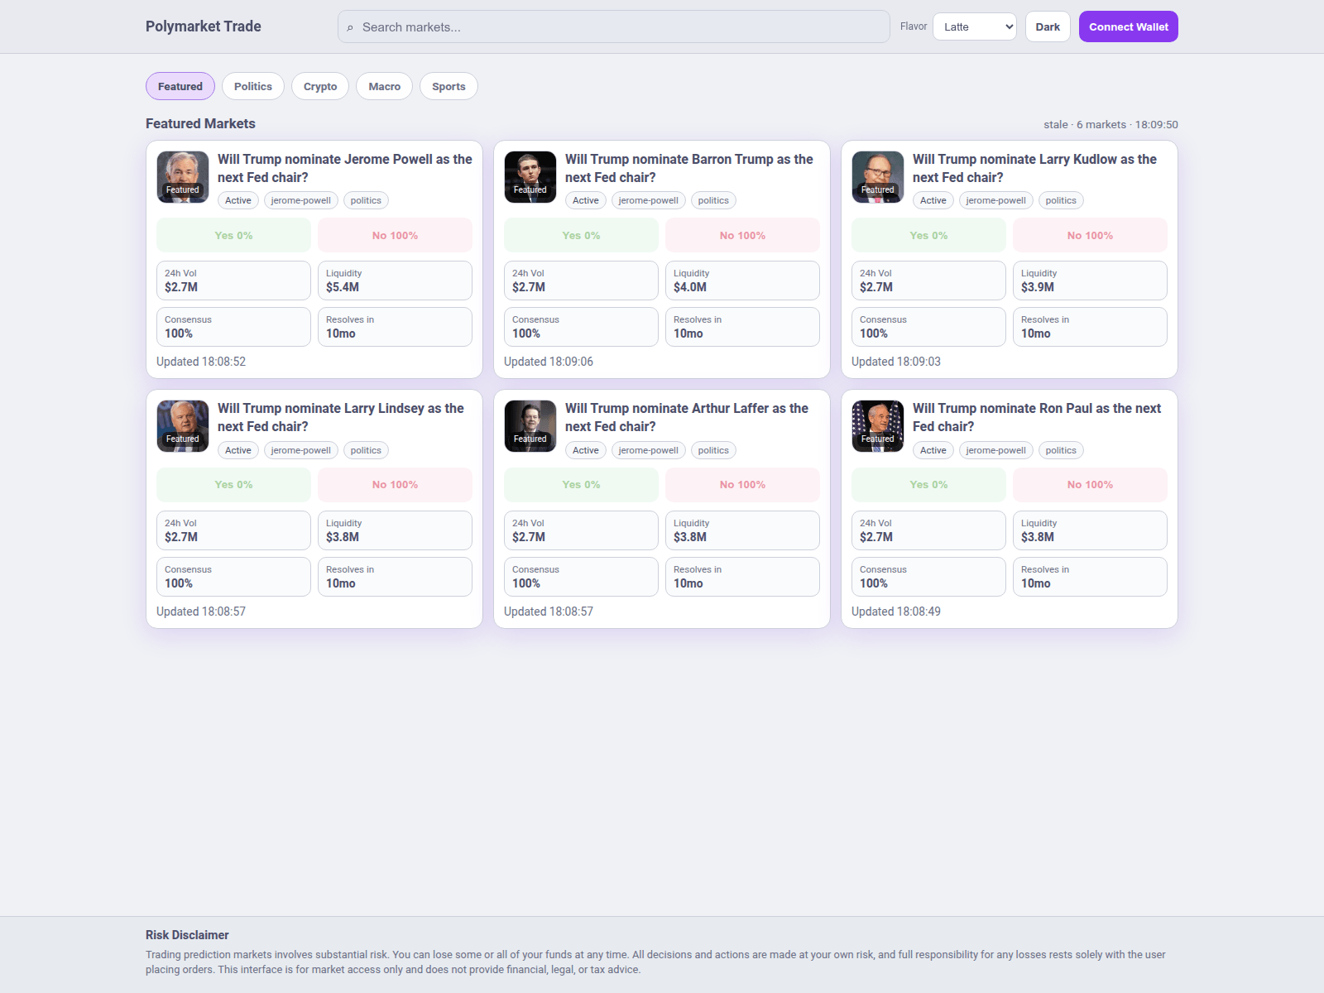
Task: Open the Arthur Laffer market photo
Action: (x=530, y=426)
